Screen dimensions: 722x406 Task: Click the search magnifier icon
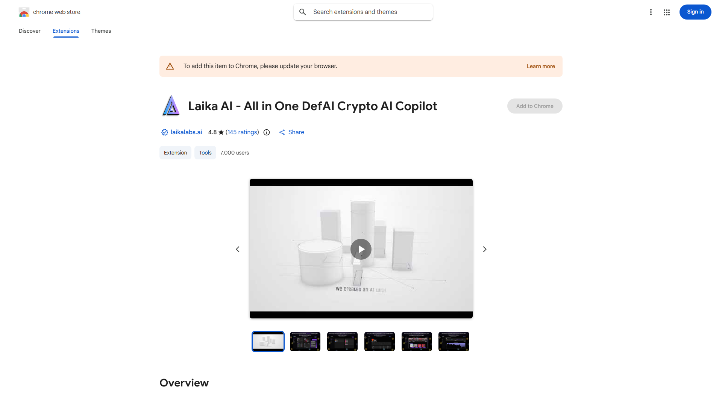(x=303, y=12)
